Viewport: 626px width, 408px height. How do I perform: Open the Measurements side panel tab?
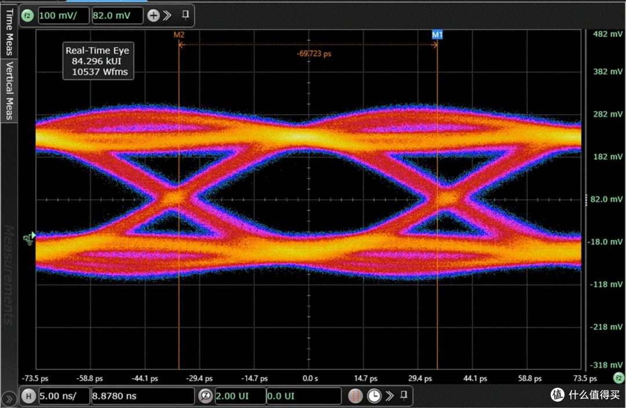(9, 275)
